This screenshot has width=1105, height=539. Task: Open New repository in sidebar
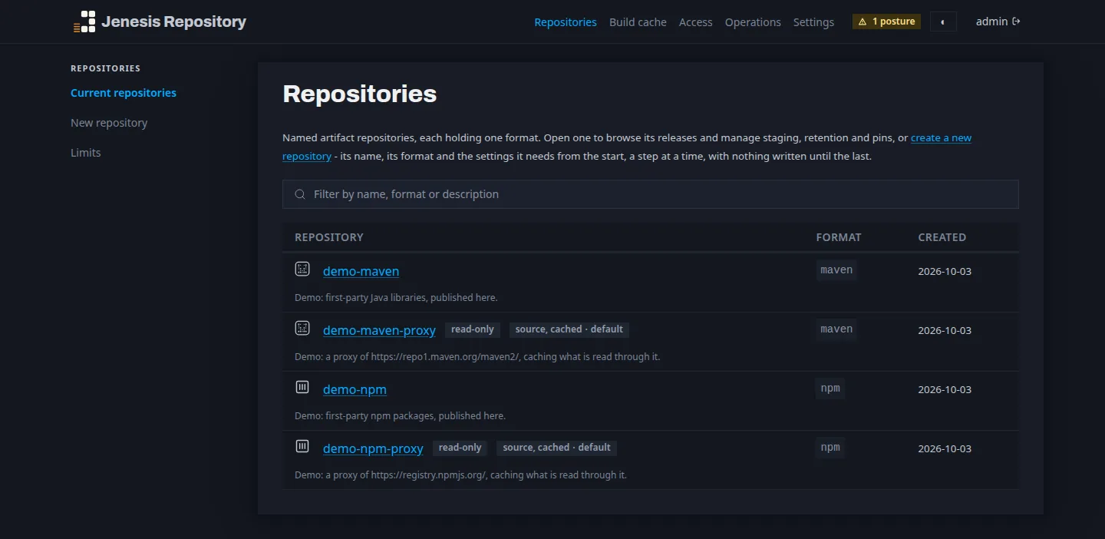[109, 123]
